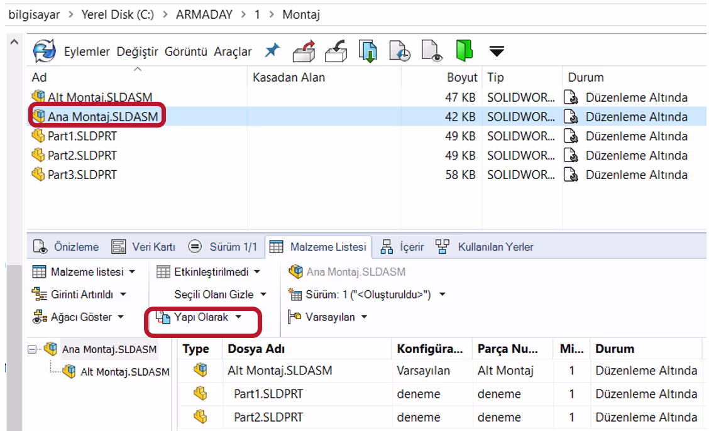
Task: Sort files by Durum column header
Action: click(586, 77)
